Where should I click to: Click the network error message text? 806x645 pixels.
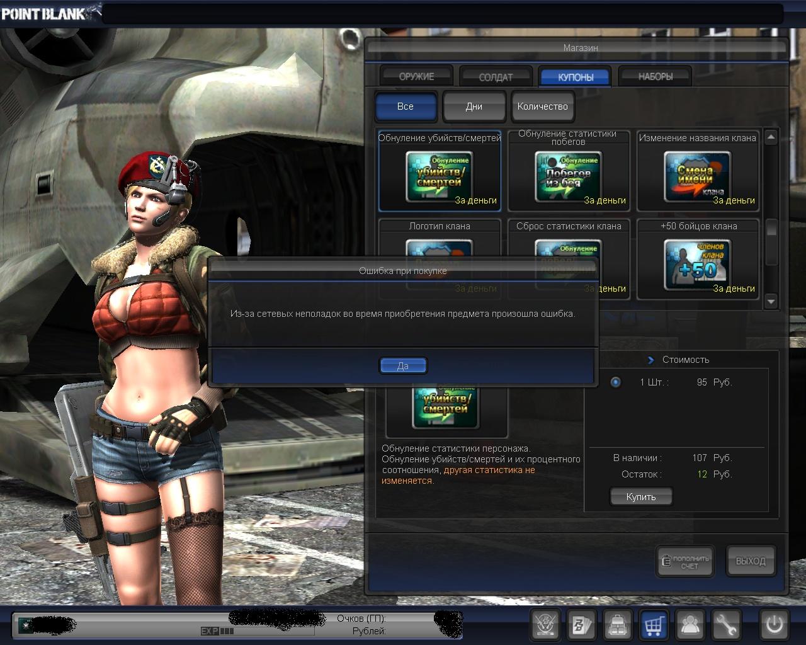pos(403,313)
